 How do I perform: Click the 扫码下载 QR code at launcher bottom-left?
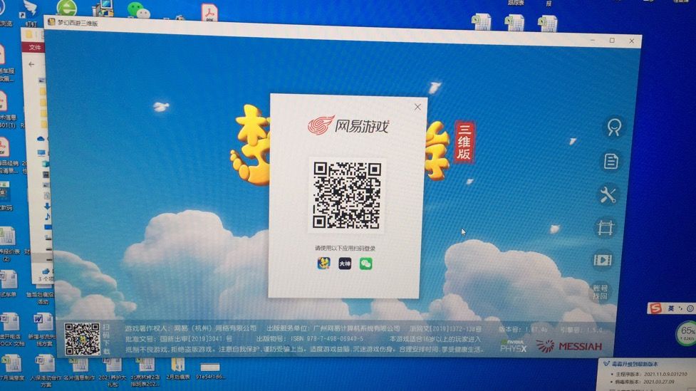coord(82,339)
